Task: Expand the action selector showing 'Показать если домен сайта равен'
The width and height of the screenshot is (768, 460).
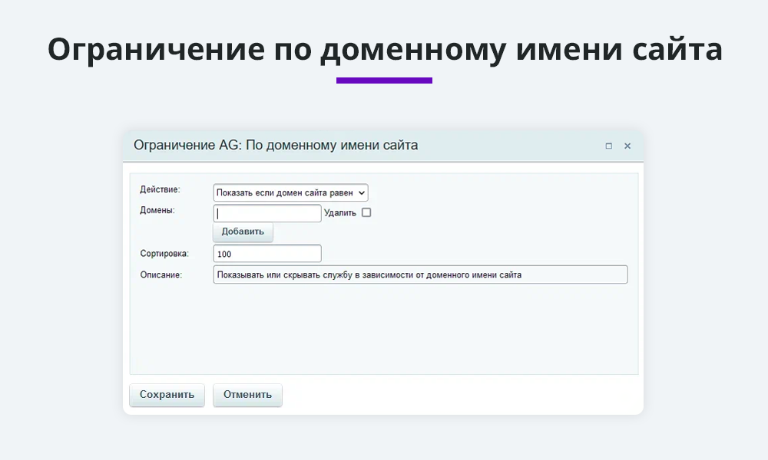Action: click(x=290, y=192)
